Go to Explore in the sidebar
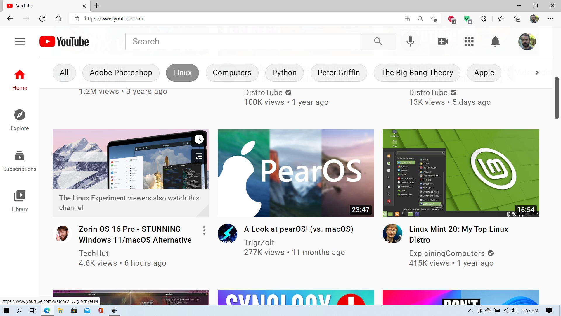This screenshot has width=561, height=316. (x=20, y=120)
